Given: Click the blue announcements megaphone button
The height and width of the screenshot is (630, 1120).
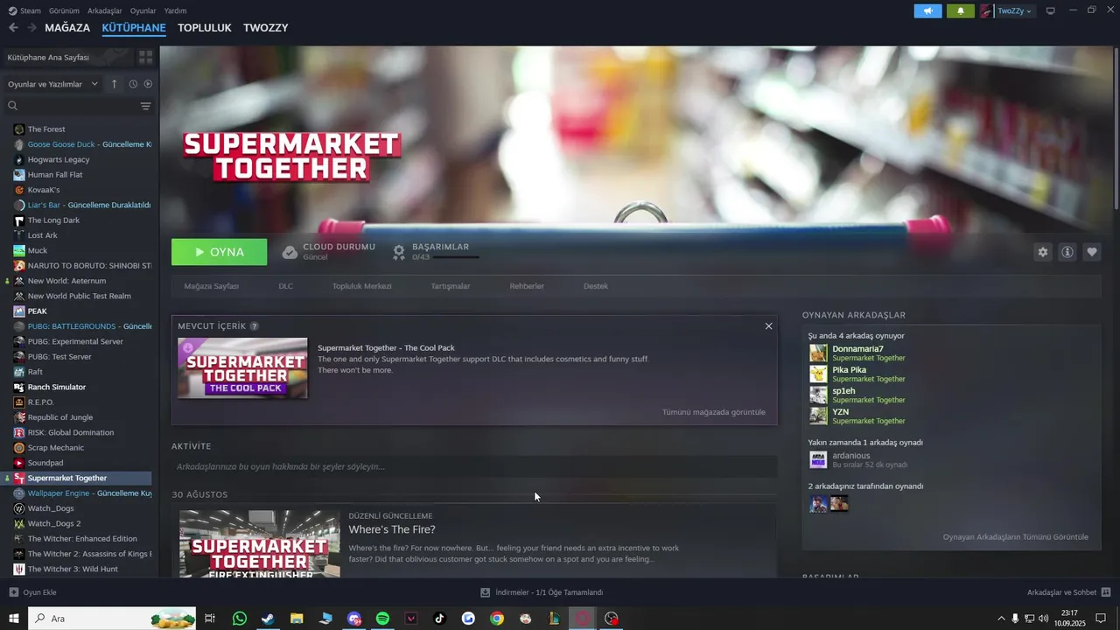Looking at the screenshot, I should [x=928, y=10].
